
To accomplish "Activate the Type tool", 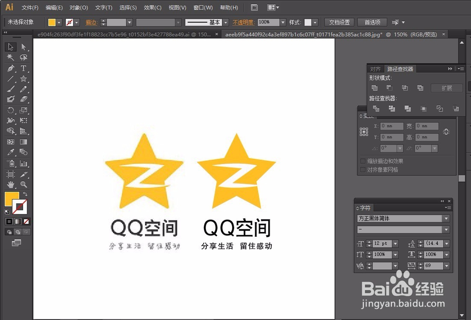I will point(24,68).
